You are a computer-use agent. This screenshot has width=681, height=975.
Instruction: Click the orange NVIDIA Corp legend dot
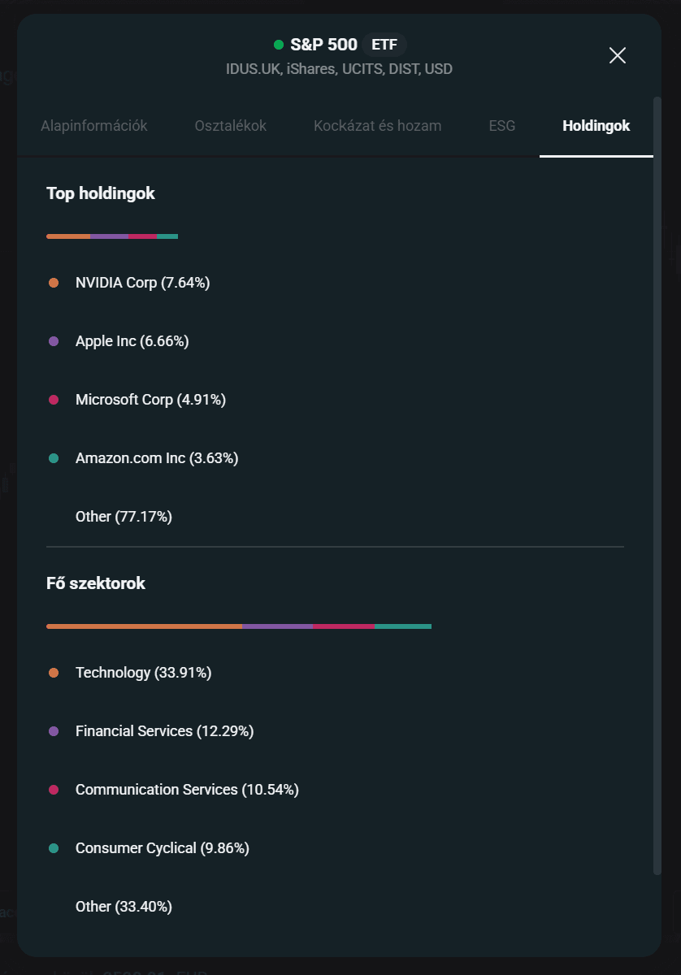[x=54, y=283]
